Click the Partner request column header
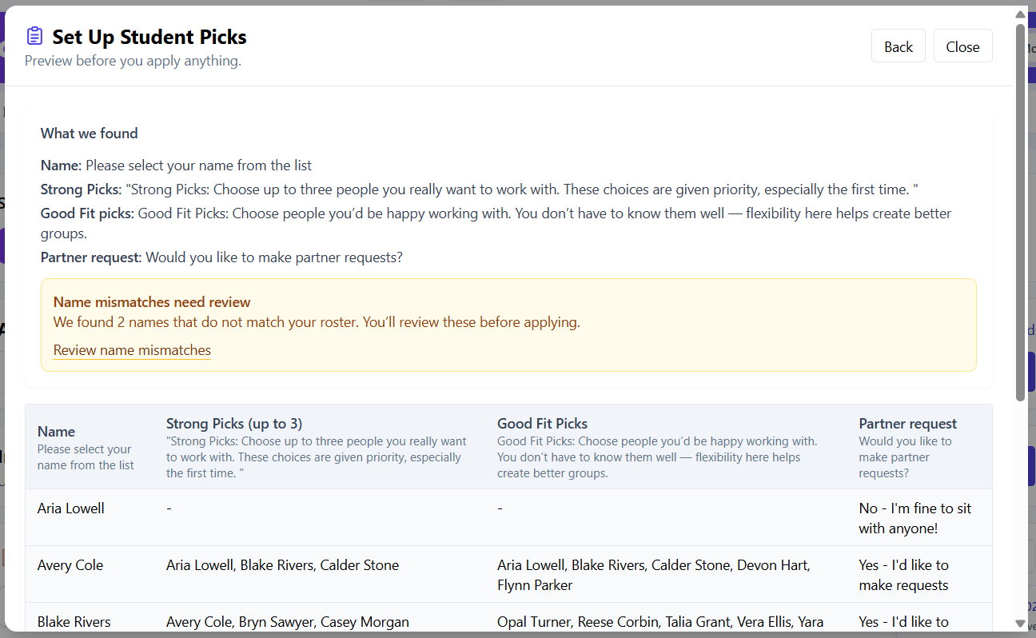The height and width of the screenshot is (638, 1036). tap(907, 423)
